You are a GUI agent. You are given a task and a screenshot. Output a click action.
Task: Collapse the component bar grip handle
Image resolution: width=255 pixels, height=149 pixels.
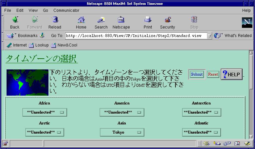[199, 143]
